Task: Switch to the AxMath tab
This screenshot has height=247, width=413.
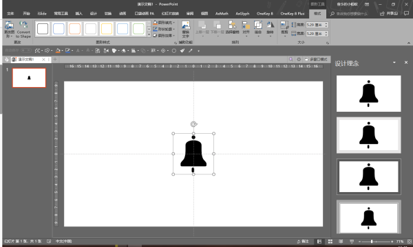Action: (222, 14)
